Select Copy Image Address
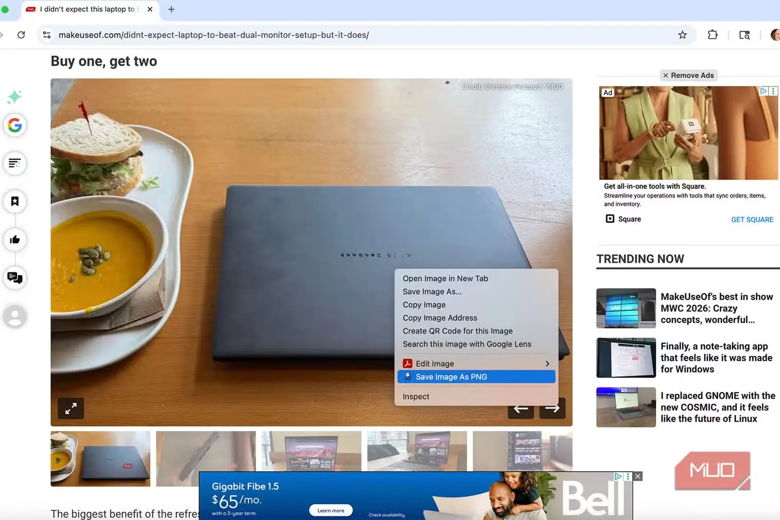780x520 pixels. coord(440,318)
